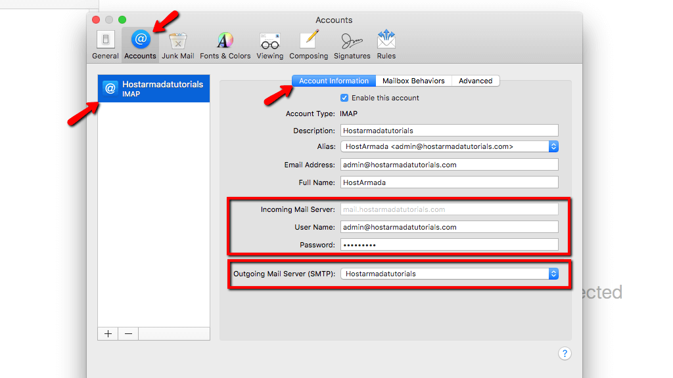Click the Email Address field
This screenshot has height=378, width=673.
pos(450,165)
